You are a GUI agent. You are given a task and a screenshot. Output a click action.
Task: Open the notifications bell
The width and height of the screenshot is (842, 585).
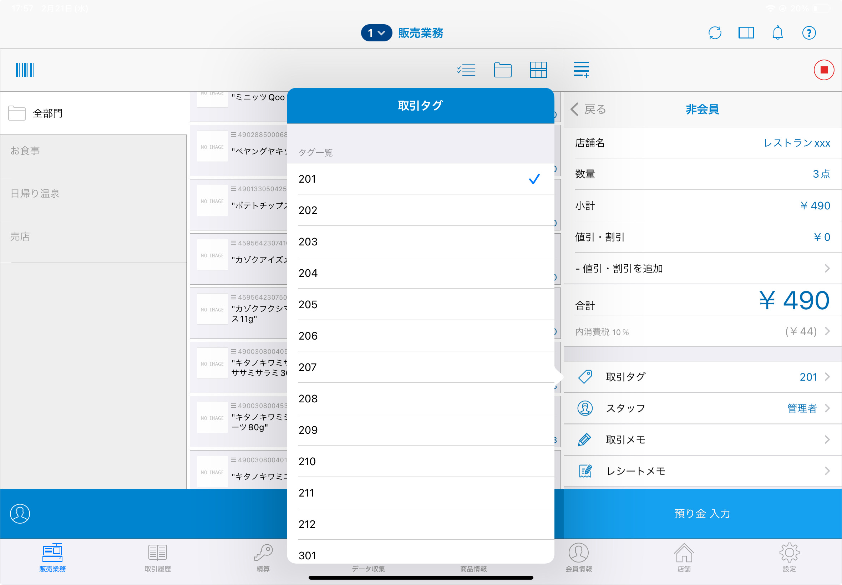coord(777,33)
